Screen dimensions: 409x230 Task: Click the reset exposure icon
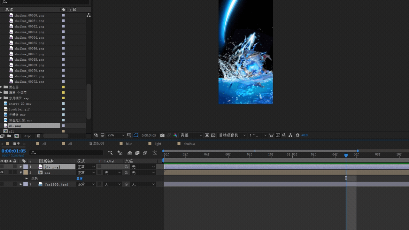297,135
